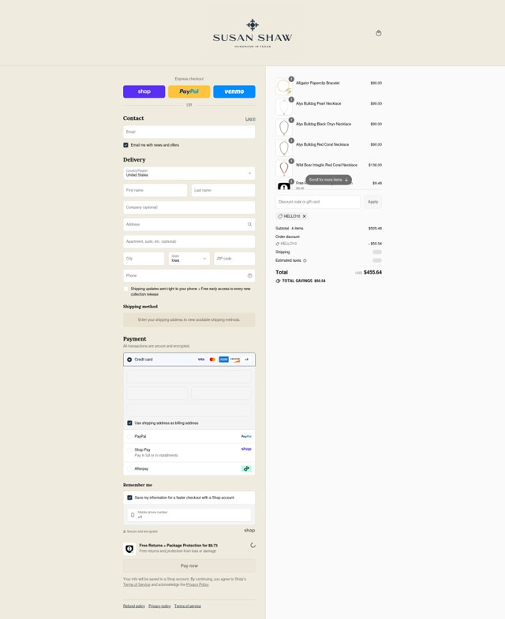This screenshot has width=505, height=619.
Task: Click the Secure and encrypted lock icon
Action: pos(125,531)
